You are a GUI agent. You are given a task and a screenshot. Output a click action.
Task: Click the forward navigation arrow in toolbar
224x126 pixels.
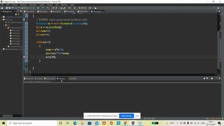pos(90,8)
